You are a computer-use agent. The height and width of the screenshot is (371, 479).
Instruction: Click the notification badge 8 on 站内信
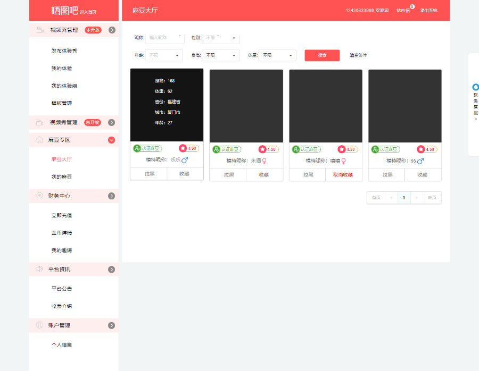(412, 6)
